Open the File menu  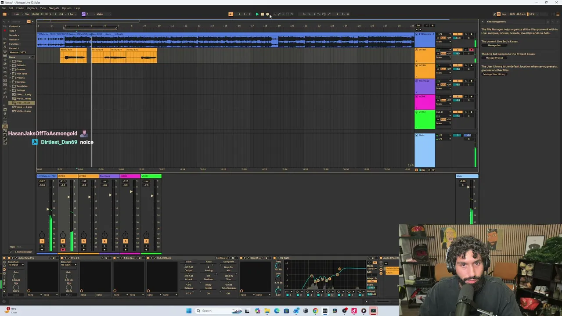coord(4,8)
